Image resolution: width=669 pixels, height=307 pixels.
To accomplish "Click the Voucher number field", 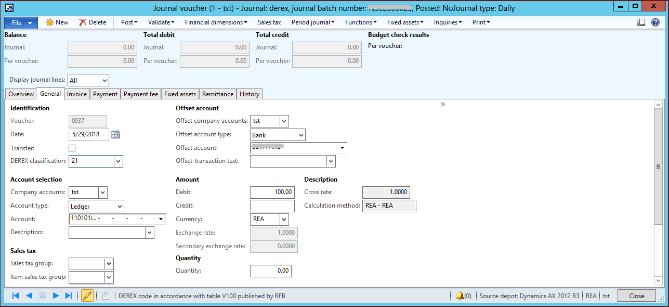I will pos(88,121).
